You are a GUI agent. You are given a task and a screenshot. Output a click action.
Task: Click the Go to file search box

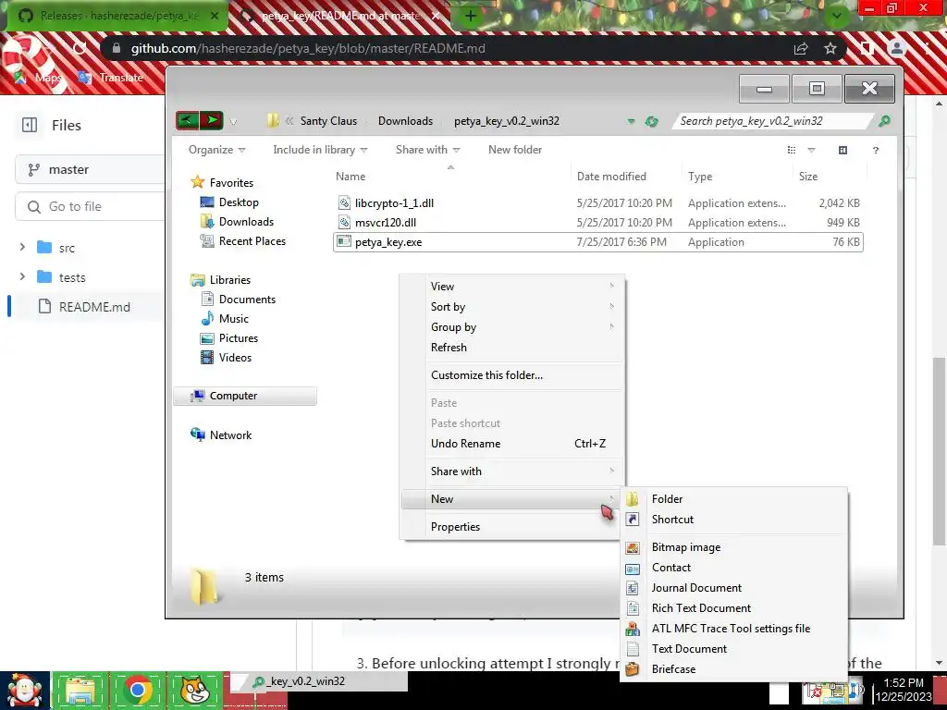coord(90,206)
